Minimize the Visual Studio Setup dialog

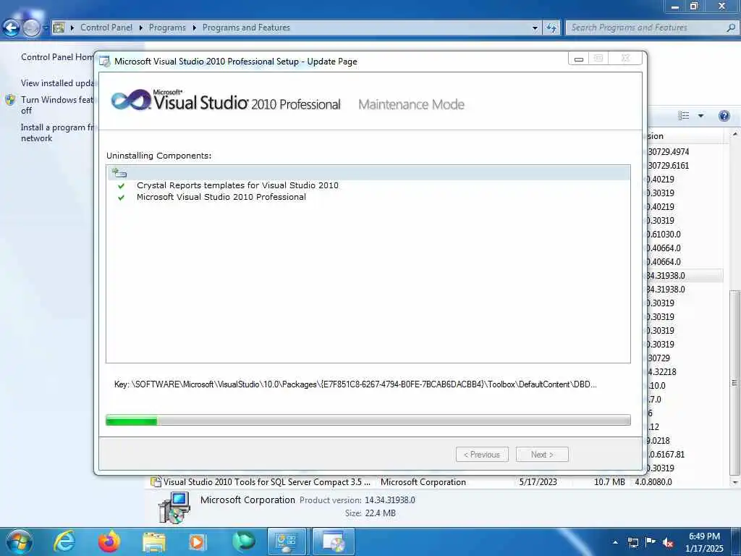point(578,59)
